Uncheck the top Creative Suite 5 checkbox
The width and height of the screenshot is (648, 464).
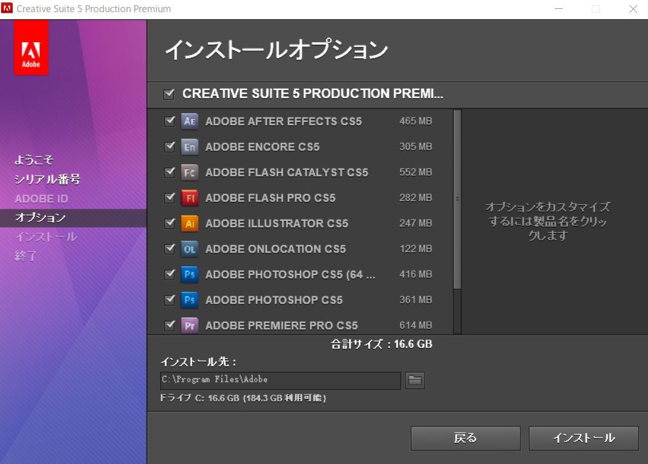(169, 93)
